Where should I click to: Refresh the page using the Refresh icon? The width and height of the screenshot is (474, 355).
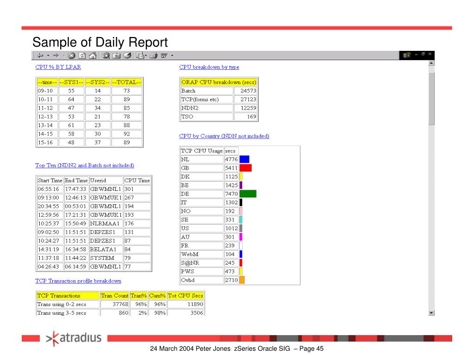[x=82, y=55]
